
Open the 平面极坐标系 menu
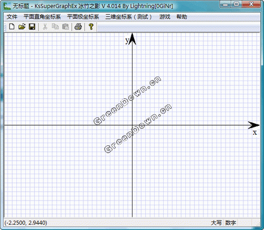(x=83, y=17)
